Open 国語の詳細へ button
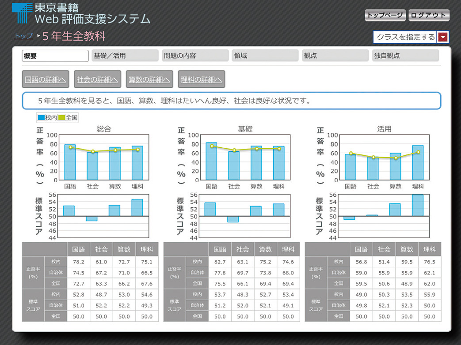The width and height of the screenshot is (461, 345). (46, 79)
